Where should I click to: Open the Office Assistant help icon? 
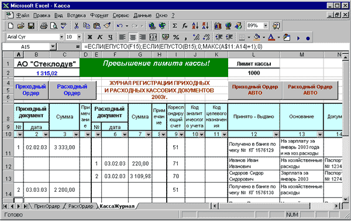point(276,26)
